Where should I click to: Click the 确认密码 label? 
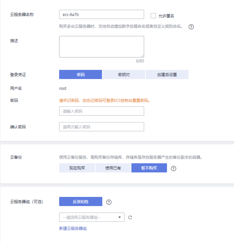coord(18,127)
